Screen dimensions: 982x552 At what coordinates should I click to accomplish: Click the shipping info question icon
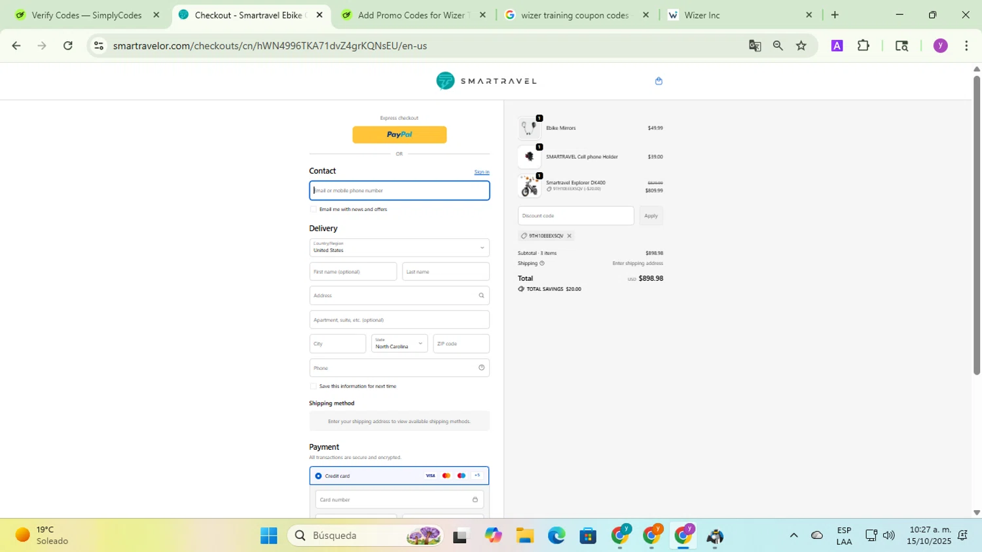542,263
